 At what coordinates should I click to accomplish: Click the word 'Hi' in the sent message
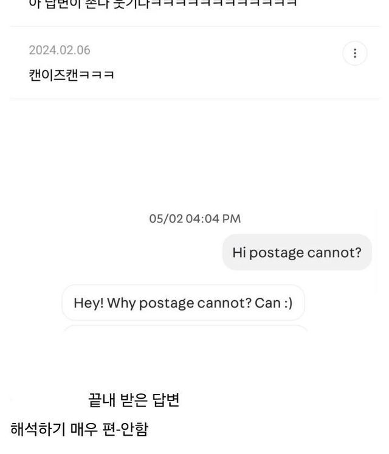[239, 252]
